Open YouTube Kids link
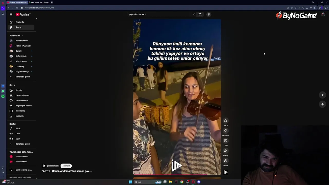 tap(21, 162)
